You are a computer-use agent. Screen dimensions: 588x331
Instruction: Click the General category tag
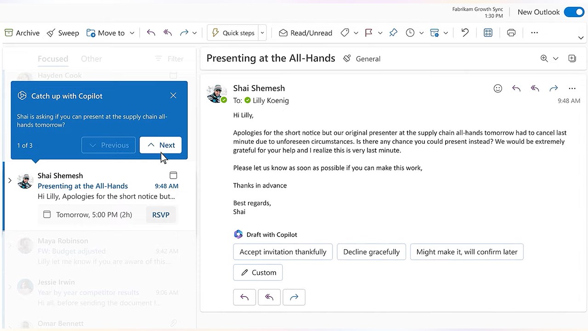pos(362,58)
